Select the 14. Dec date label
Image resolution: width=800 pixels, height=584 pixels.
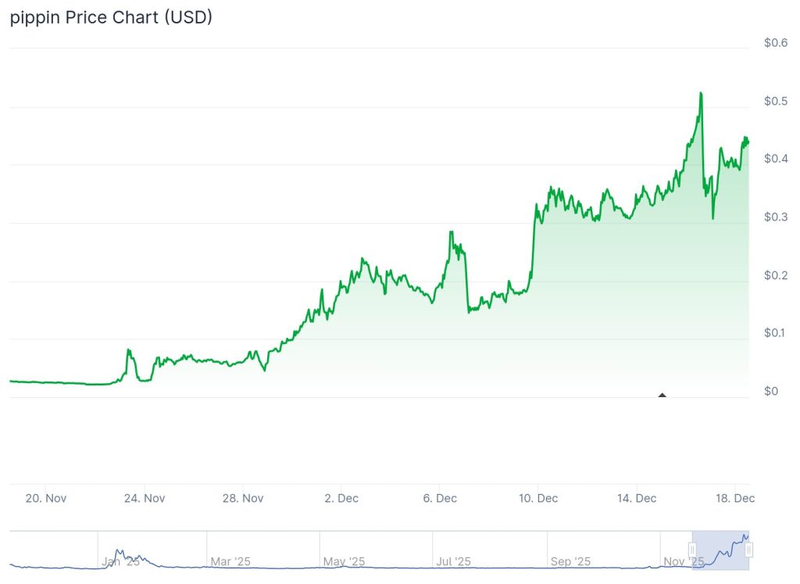(x=637, y=498)
